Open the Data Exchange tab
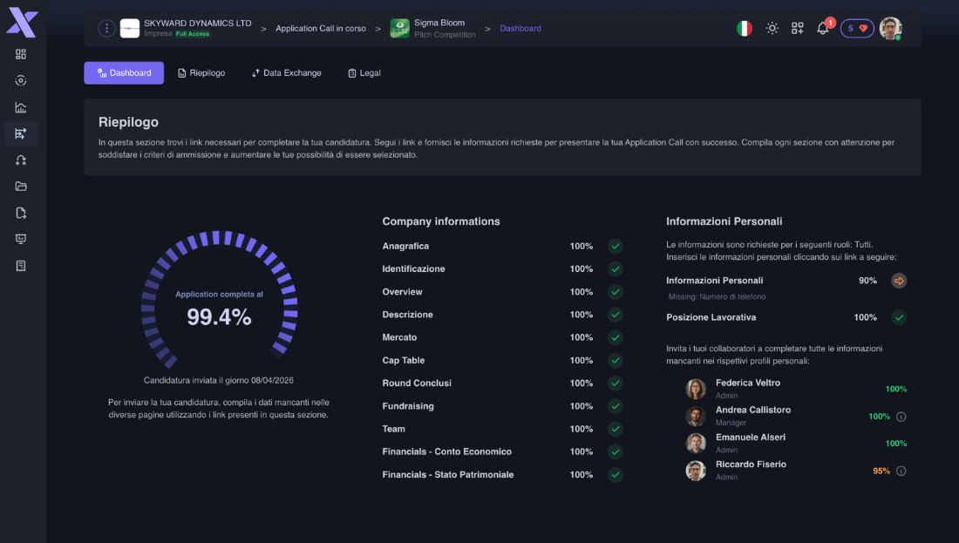The image size is (959, 543). coord(286,72)
